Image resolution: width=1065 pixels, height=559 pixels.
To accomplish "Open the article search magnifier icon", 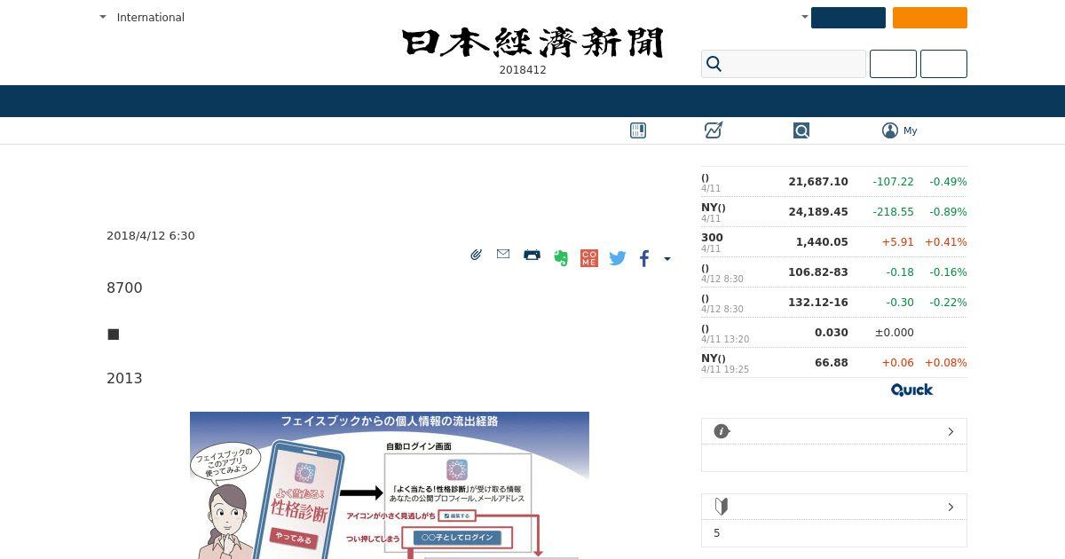I will [x=801, y=130].
